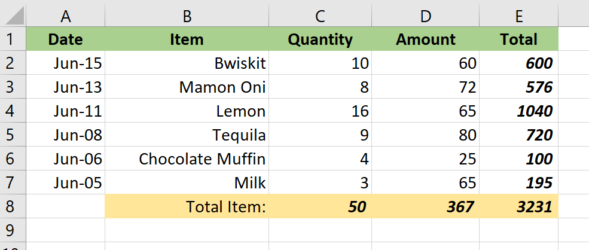Click the Lemon quantity cell showing 16
Viewport: 589px width, 250px height.
pos(320,111)
